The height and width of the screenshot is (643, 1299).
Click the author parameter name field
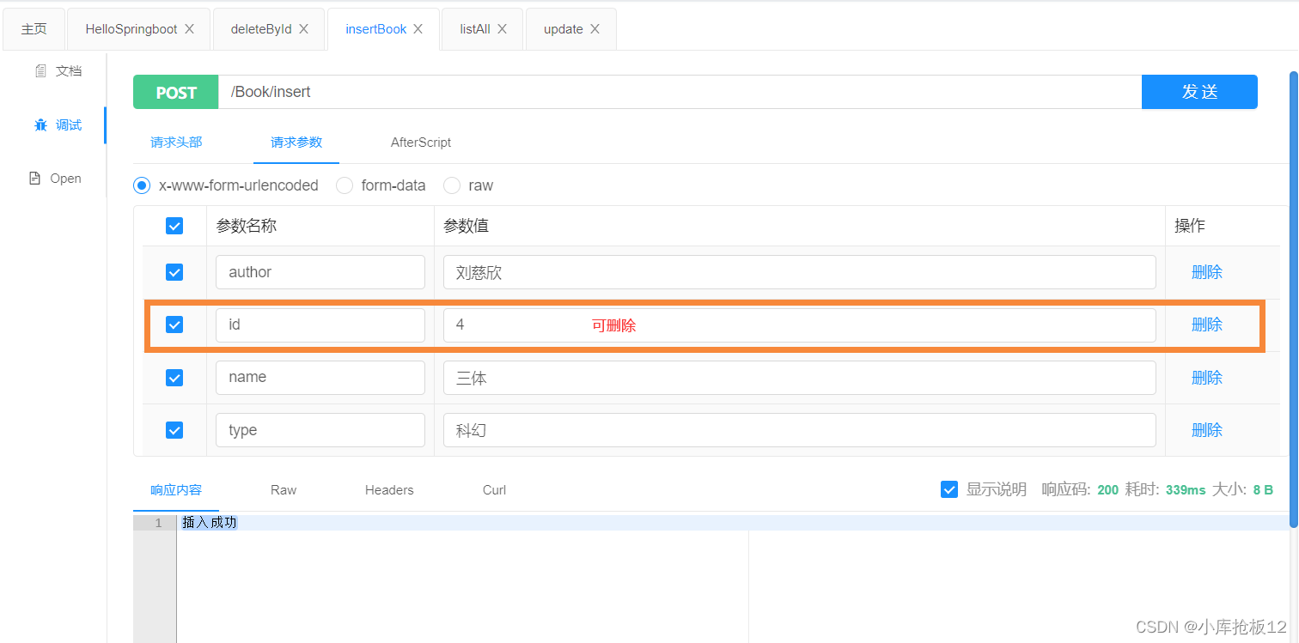320,272
